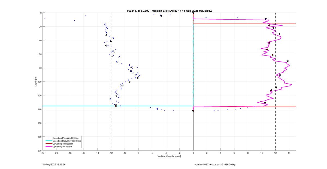
Task: Click depth axis tick label '140'
Action: [40, 109]
